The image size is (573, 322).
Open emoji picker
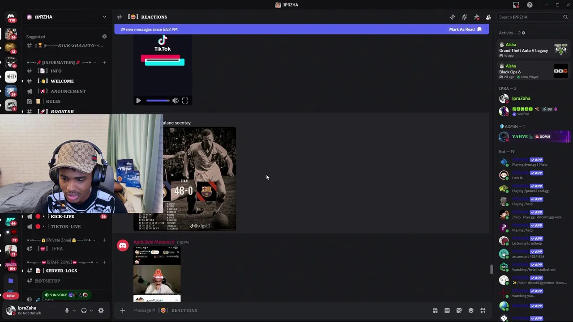(x=471, y=310)
